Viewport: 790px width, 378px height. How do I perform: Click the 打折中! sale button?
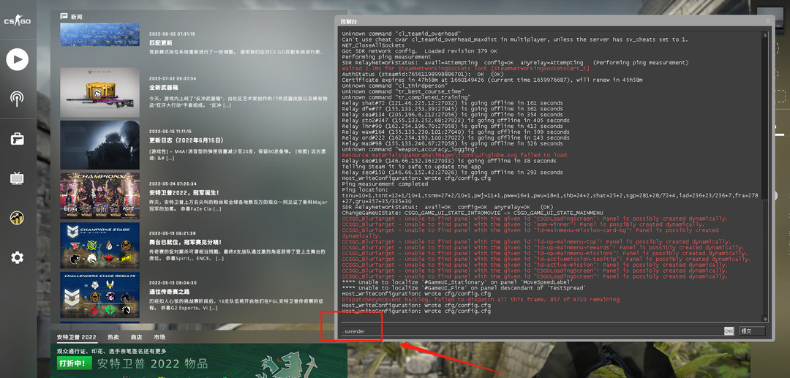click(75, 363)
